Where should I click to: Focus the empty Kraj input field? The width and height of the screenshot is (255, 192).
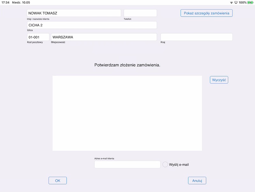(196, 37)
